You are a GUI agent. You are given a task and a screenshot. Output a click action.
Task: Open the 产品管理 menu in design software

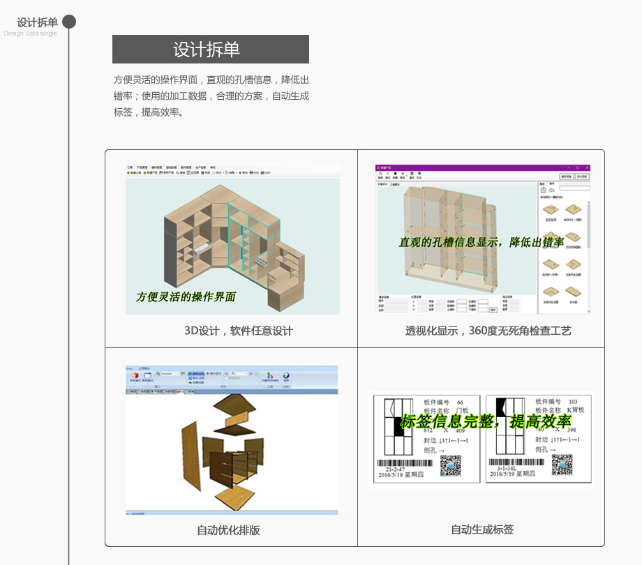click(144, 167)
